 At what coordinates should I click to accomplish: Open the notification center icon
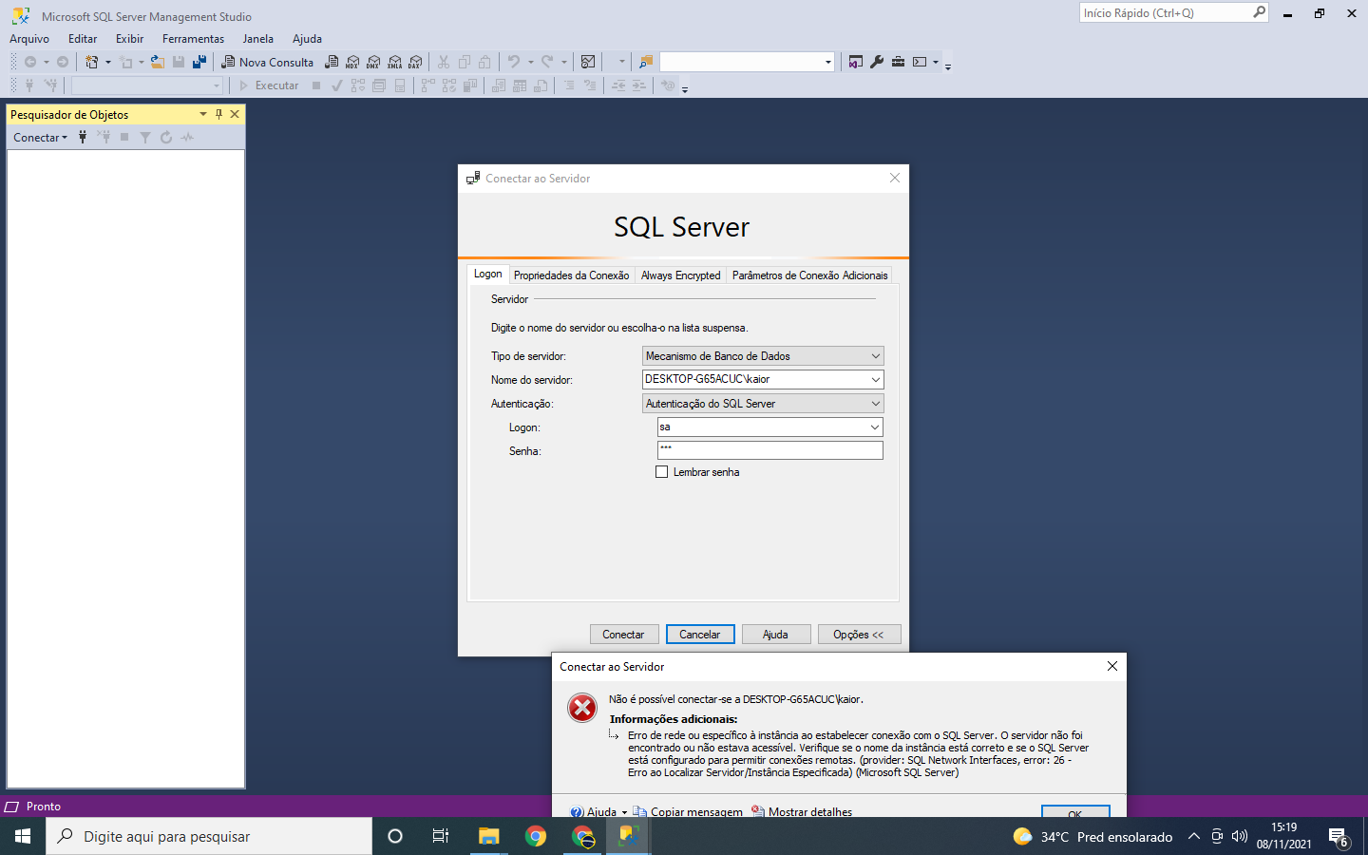click(1339, 837)
